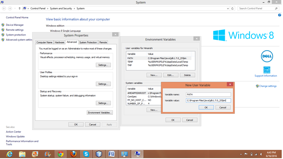Open Skype from the taskbar

coord(86,154)
